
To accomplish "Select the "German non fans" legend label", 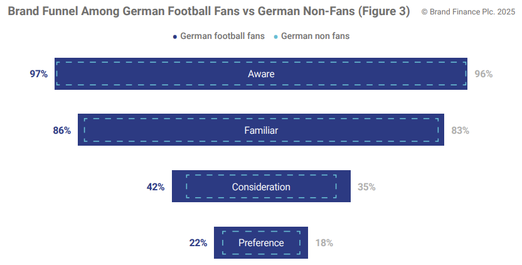I will coord(315,36).
